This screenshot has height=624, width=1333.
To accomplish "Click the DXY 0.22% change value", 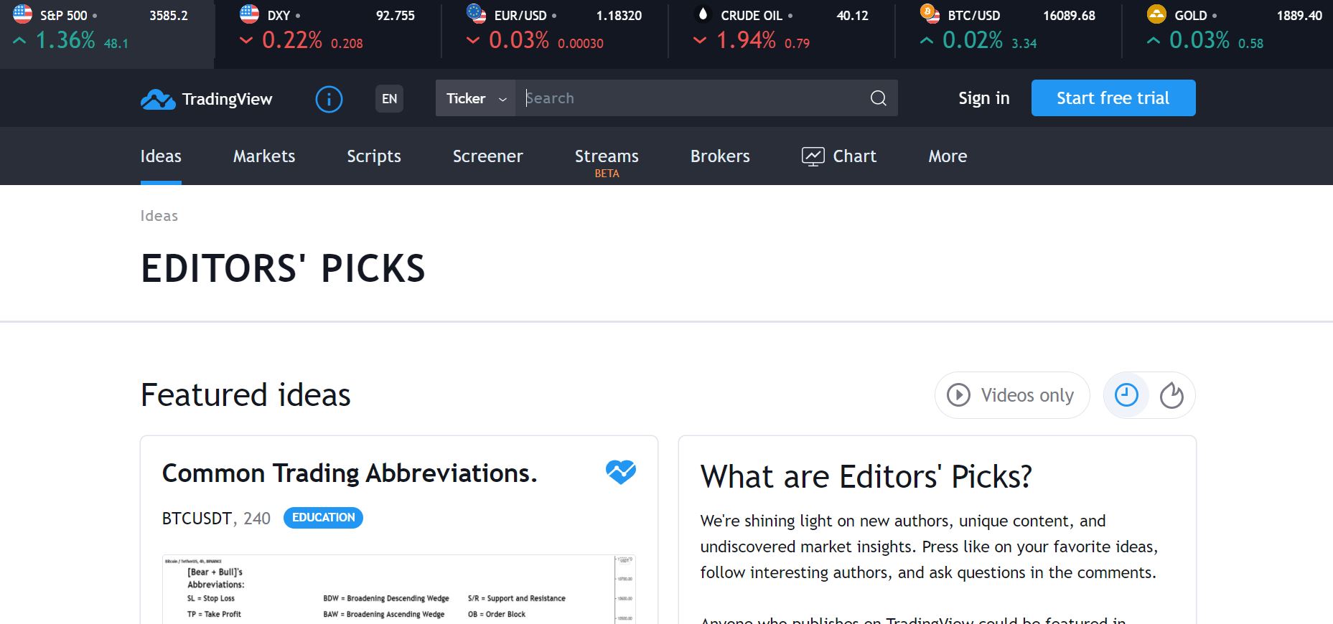I will [292, 40].
